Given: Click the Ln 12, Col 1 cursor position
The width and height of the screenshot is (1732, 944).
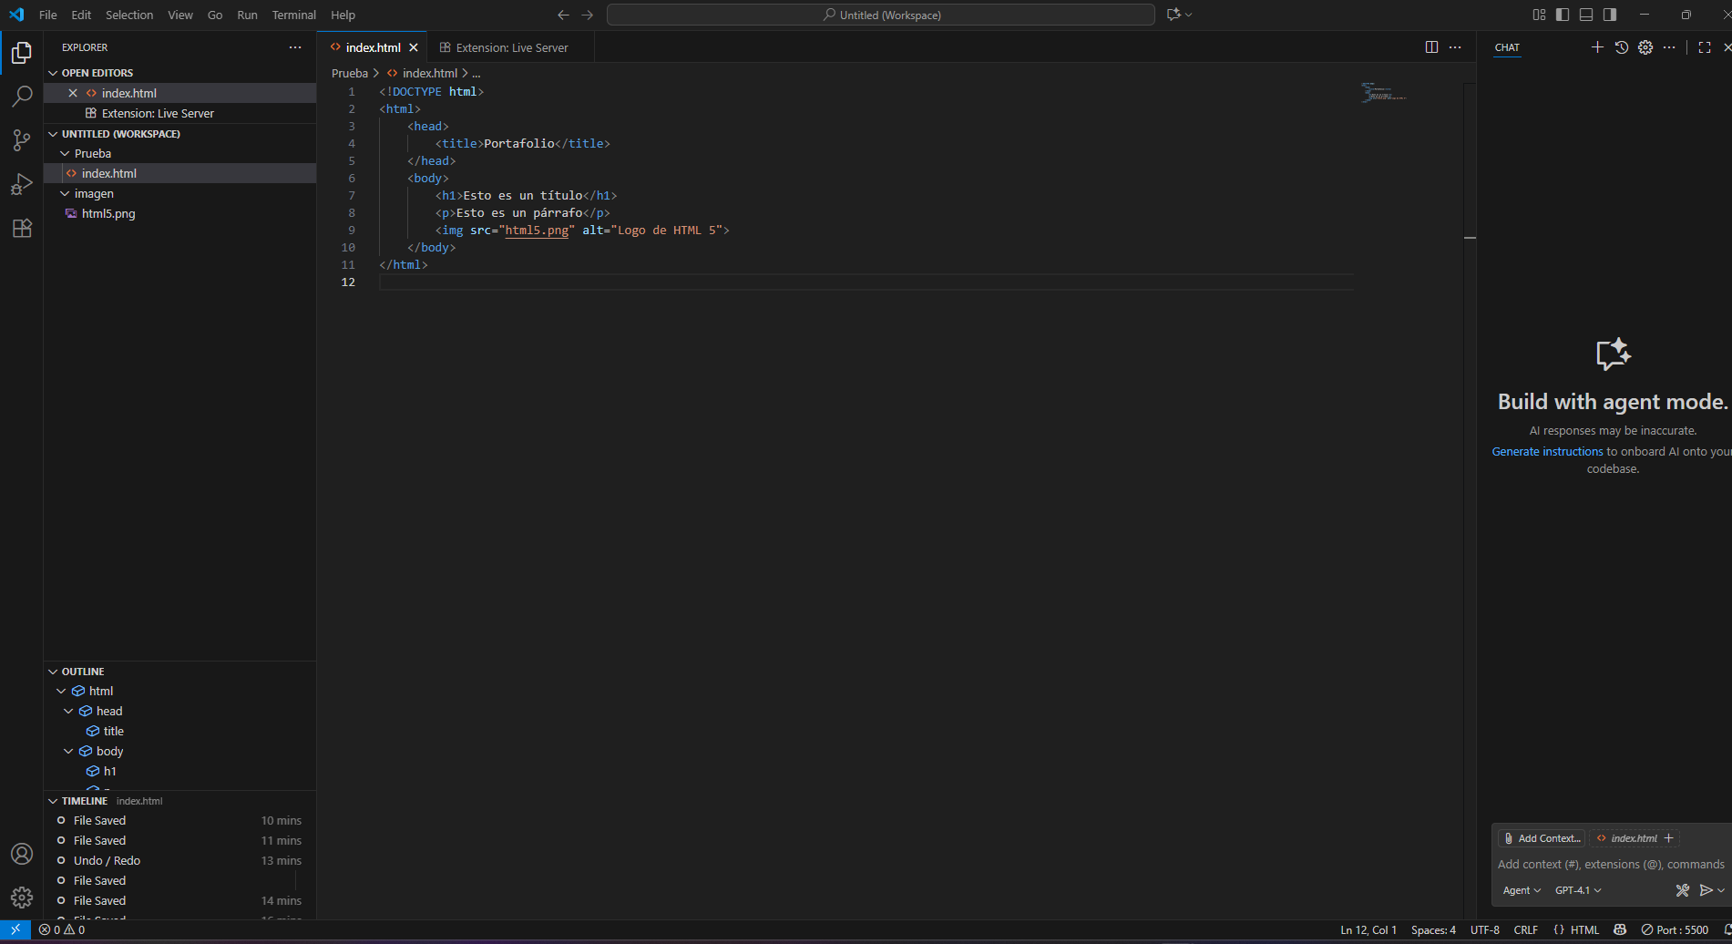Looking at the screenshot, I should click(x=1368, y=929).
